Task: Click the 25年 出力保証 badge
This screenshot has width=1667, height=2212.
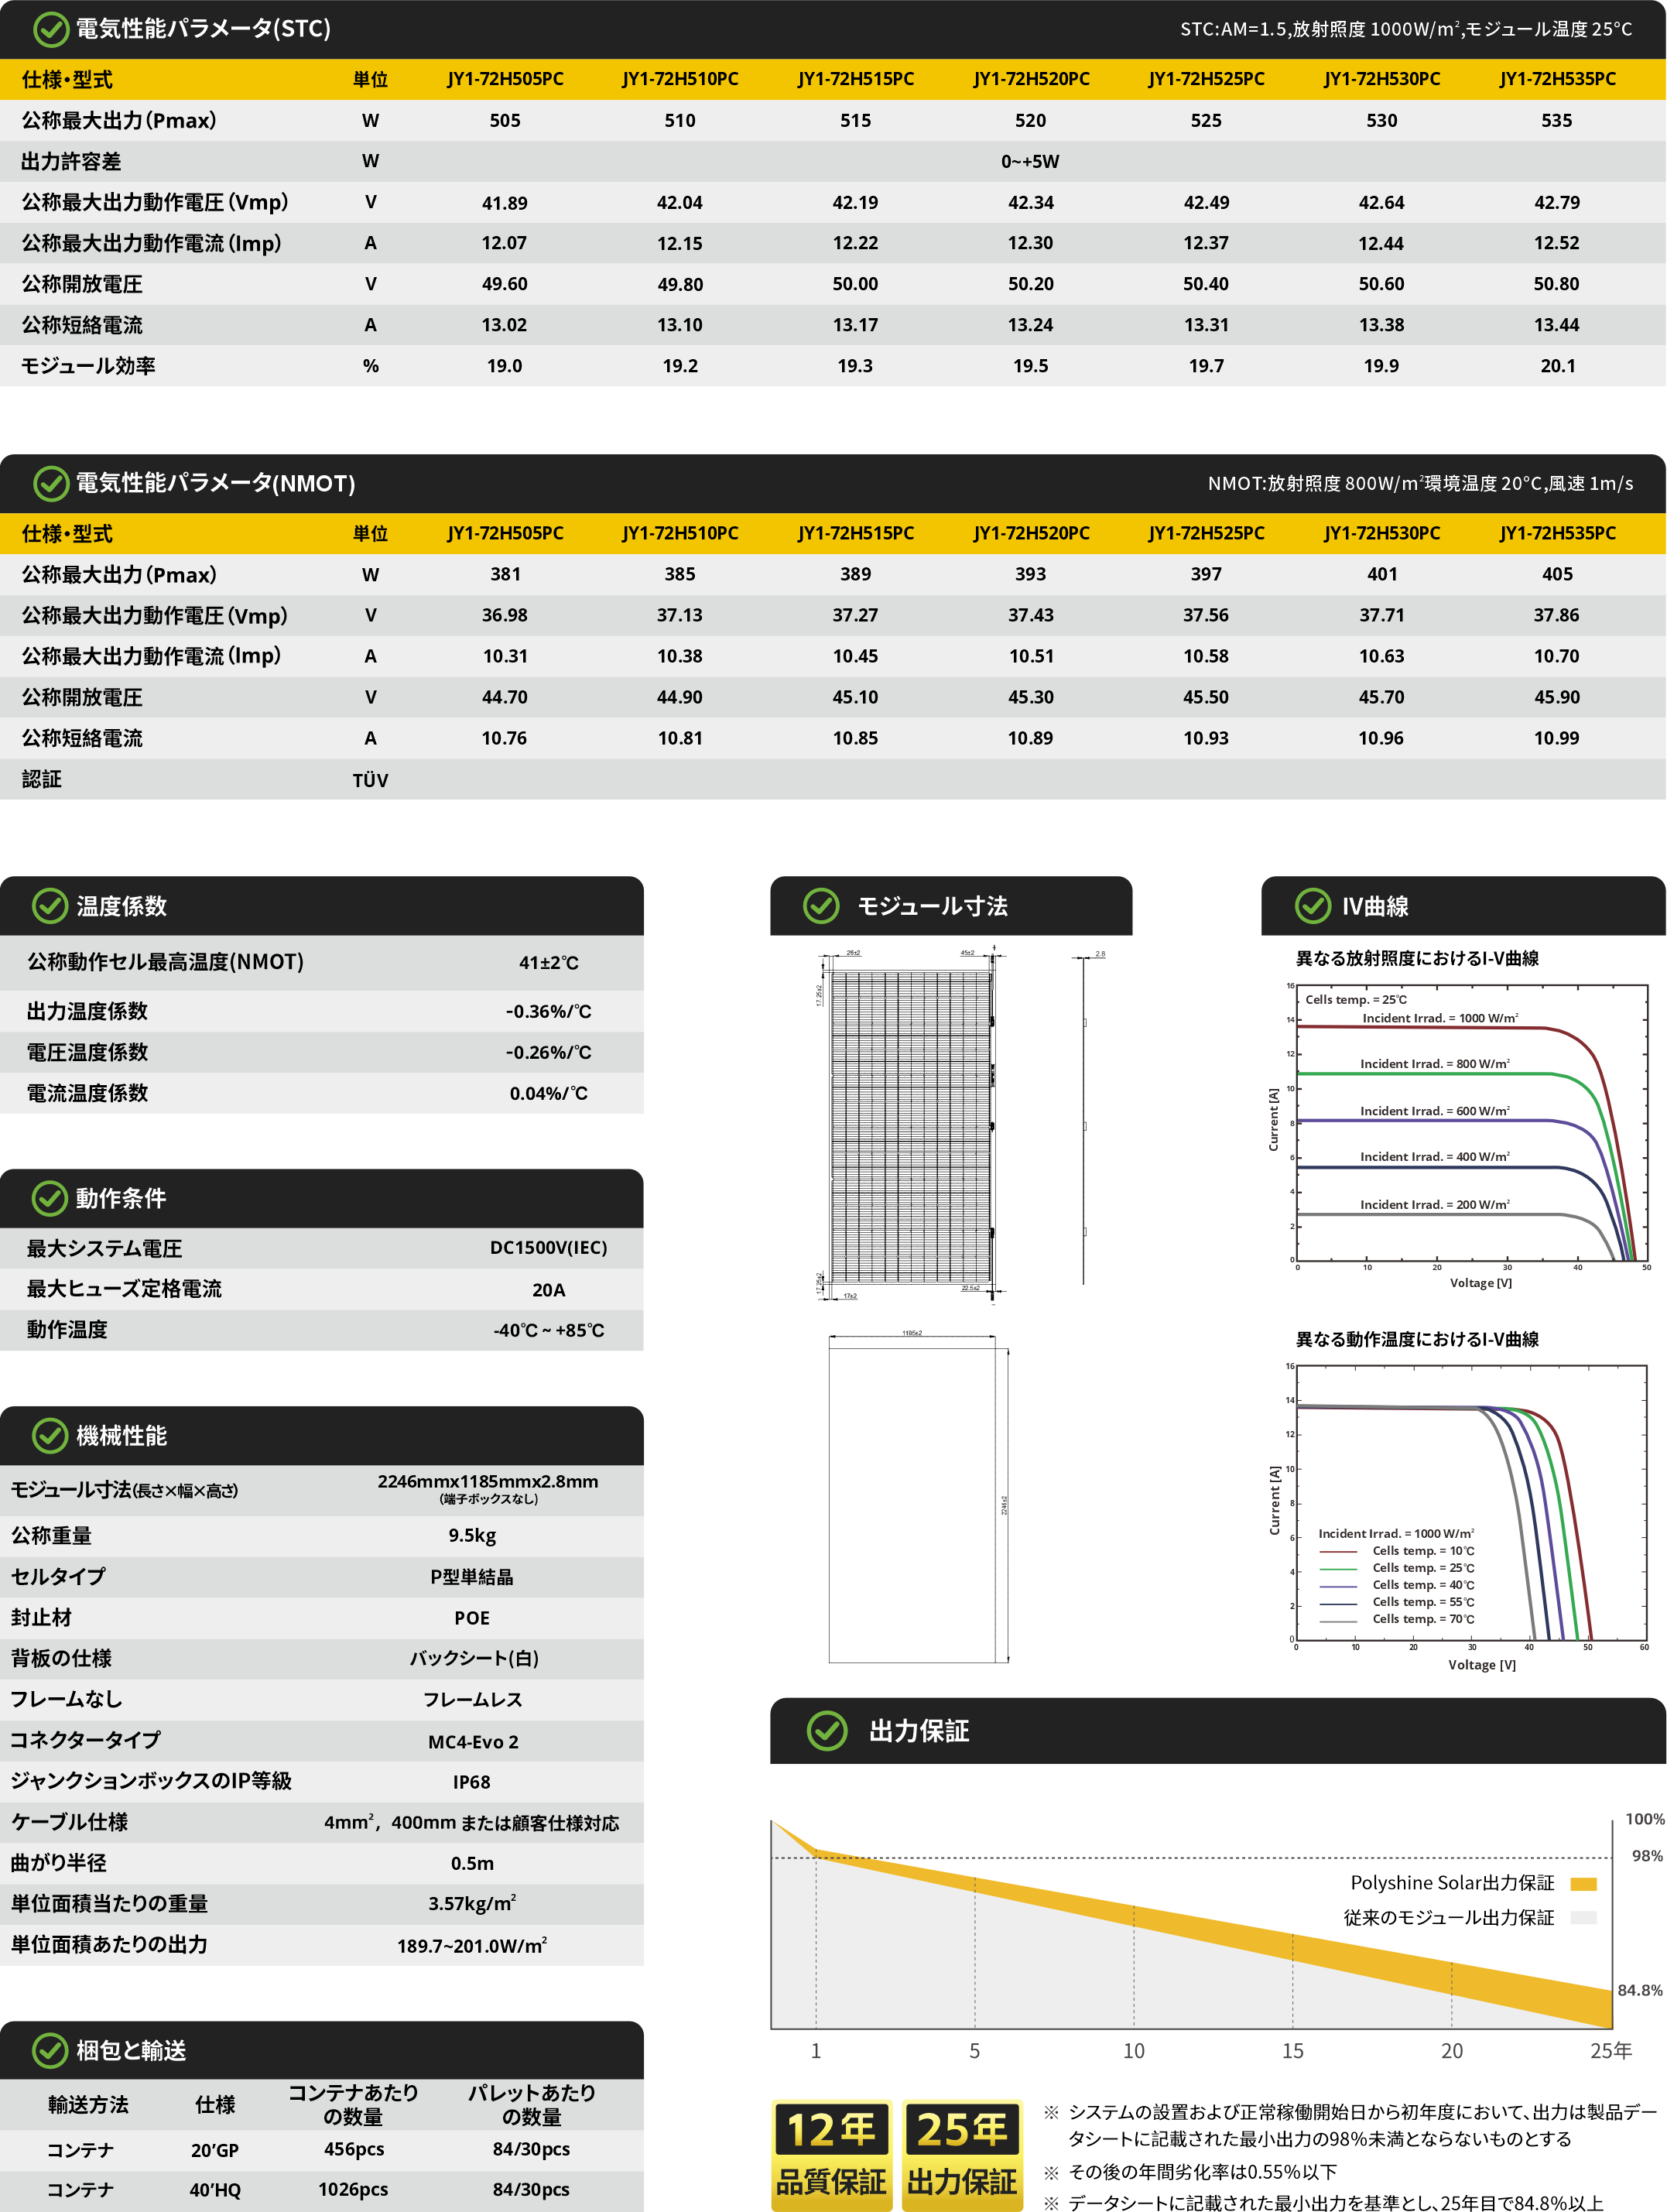Action: [962, 2155]
